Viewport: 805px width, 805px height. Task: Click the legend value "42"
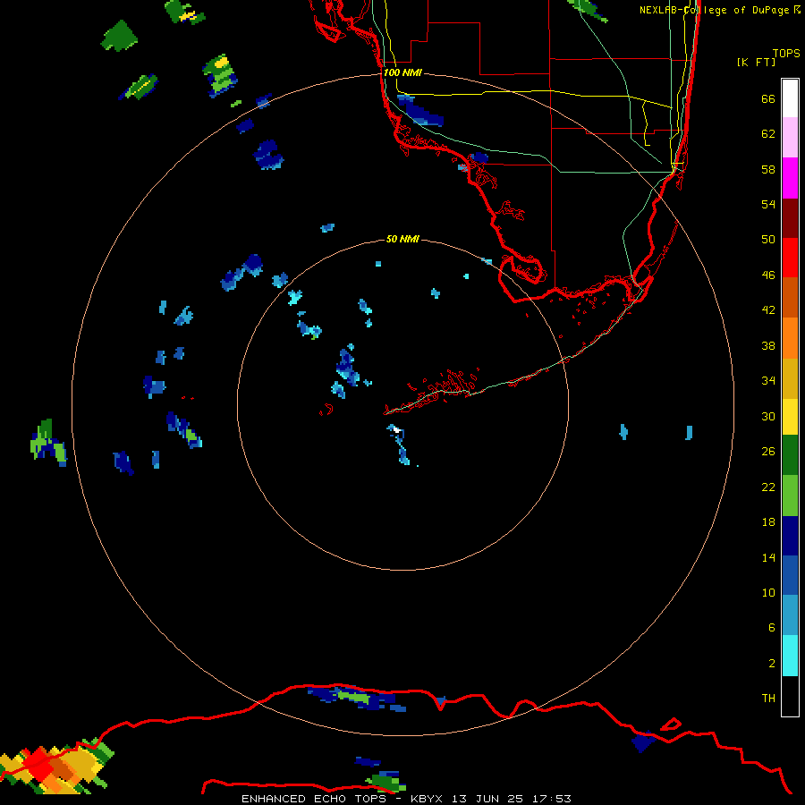(768, 310)
